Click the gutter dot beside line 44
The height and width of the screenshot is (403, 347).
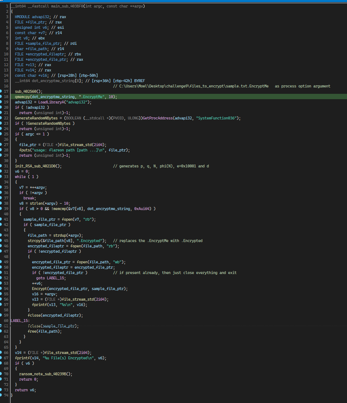click(1, 235)
